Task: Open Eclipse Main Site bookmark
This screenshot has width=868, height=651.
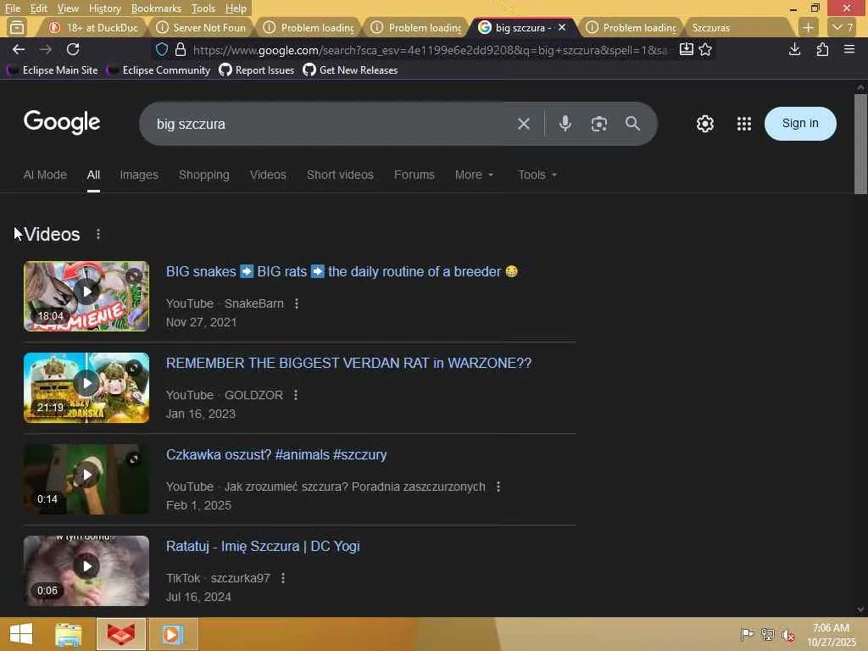Action: click(x=53, y=70)
